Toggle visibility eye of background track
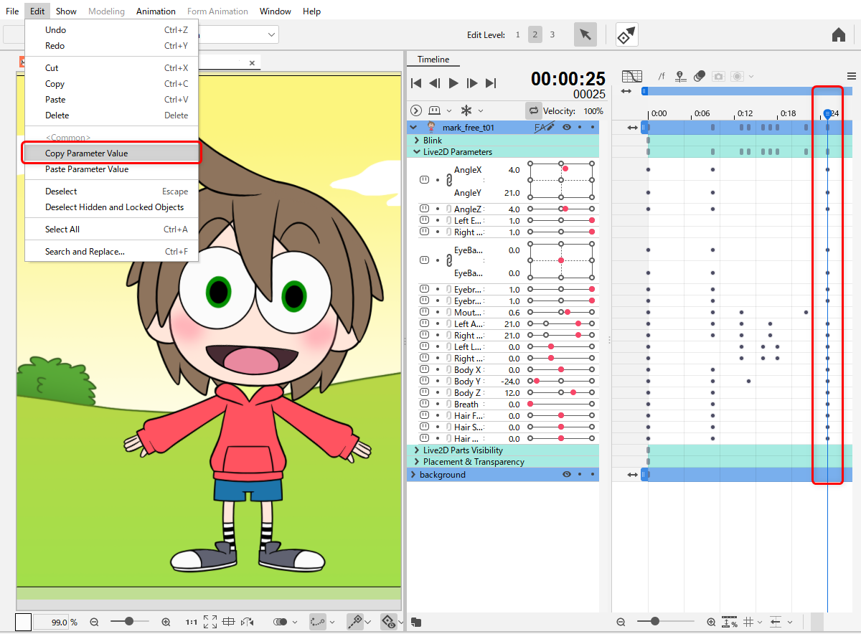Viewport: 861px width, 634px height. pos(567,475)
